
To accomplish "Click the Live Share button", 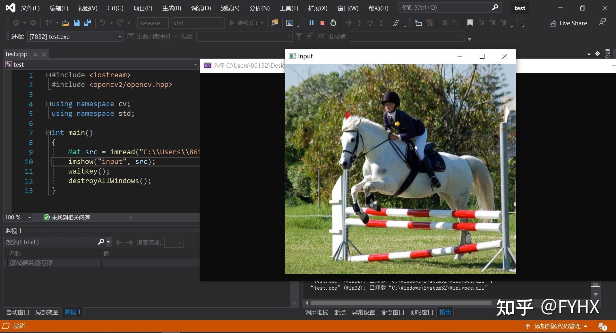I will click(568, 23).
